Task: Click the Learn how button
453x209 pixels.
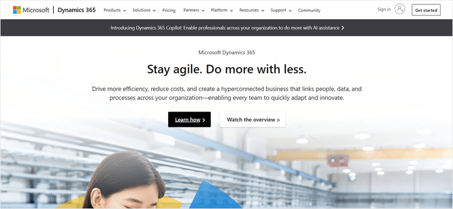Action: click(189, 120)
